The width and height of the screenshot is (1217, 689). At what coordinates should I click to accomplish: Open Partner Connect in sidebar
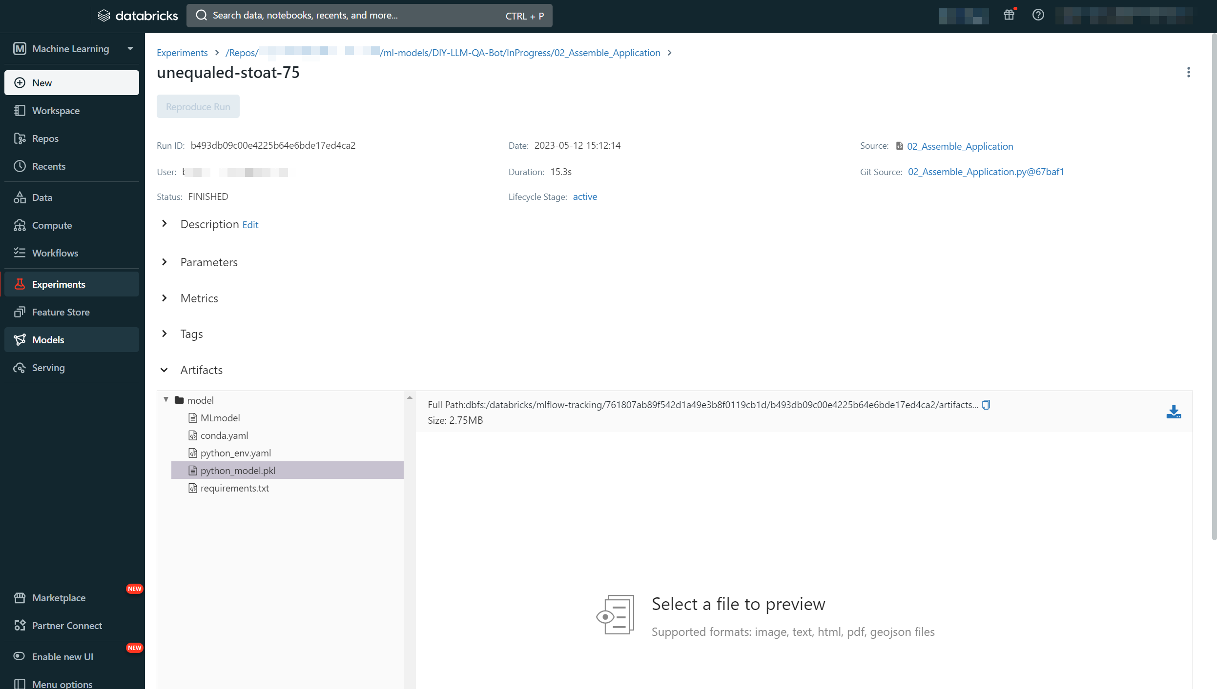[x=67, y=626]
